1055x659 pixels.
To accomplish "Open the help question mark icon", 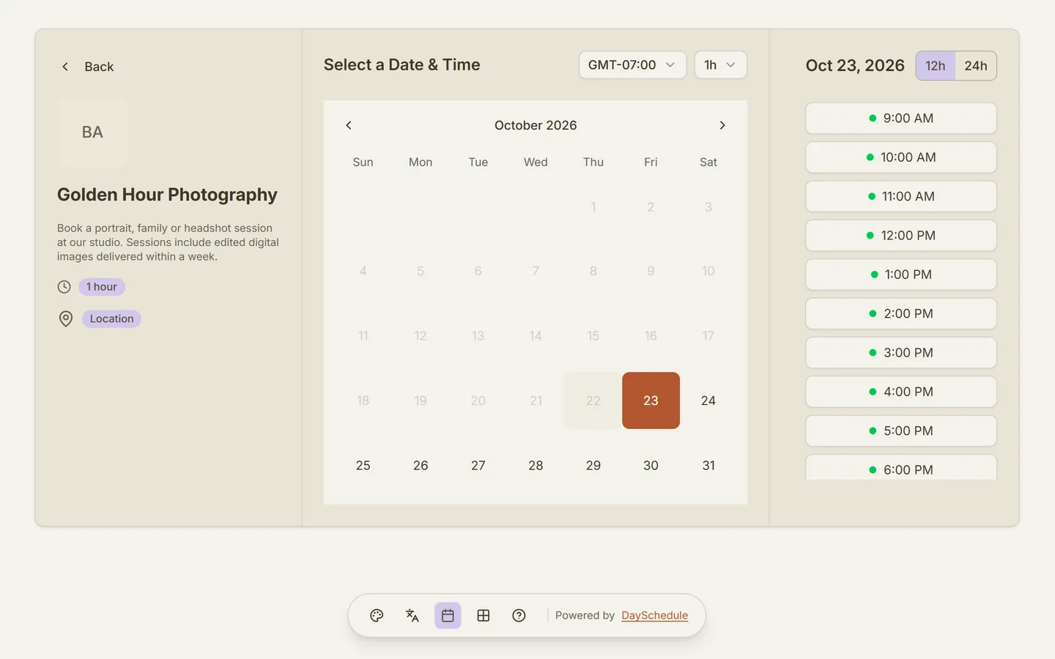I will pyautogui.click(x=519, y=616).
